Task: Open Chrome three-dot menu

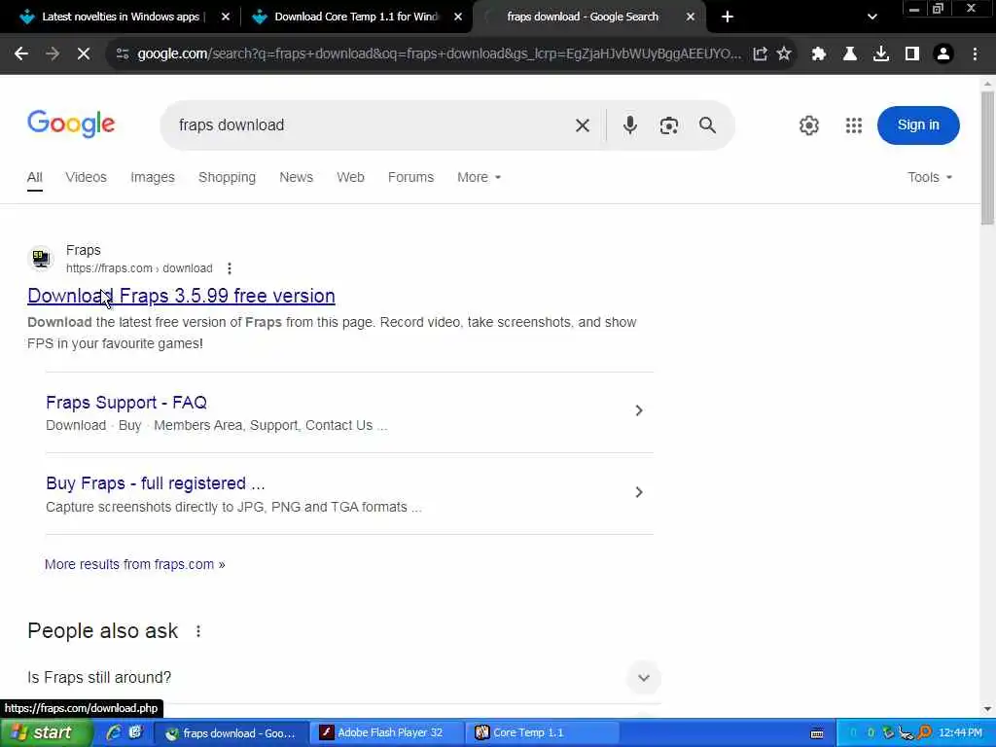Action: [975, 54]
